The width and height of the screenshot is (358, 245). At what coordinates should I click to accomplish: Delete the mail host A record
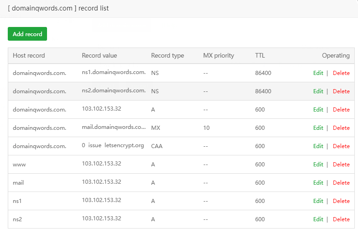(x=341, y=183)
